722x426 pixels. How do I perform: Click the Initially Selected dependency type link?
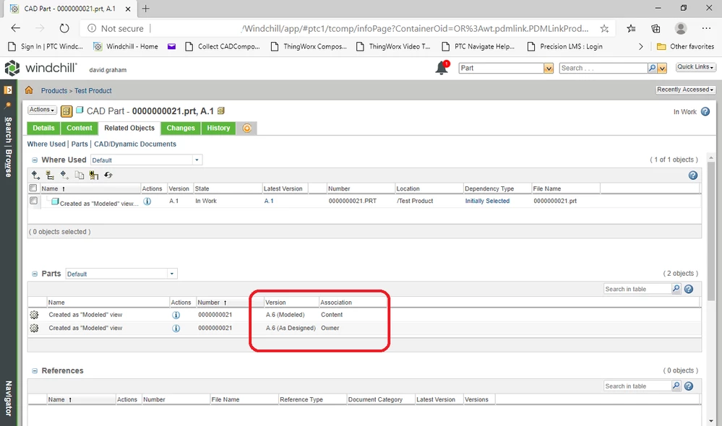click(487, 201)
